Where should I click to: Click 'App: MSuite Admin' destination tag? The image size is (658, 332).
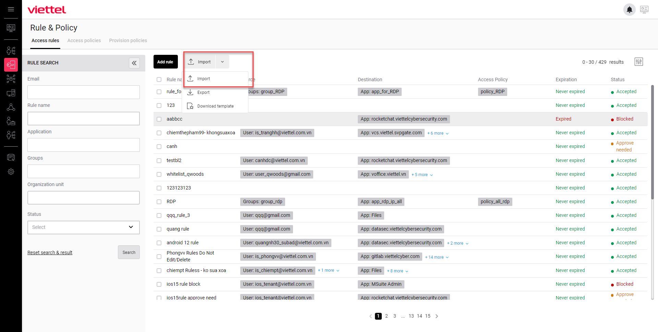point(381,284)
